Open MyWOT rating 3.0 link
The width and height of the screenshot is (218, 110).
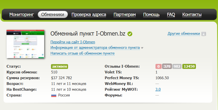[158, 89]
